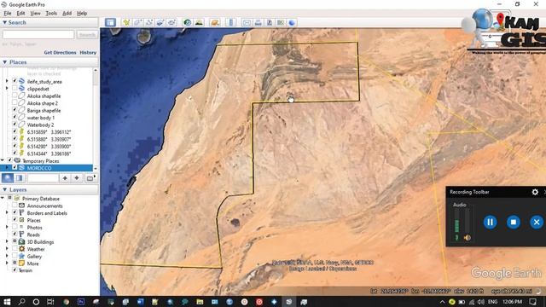
Task: Click the taskbar search magnifier
Action: pyautogui.click(x=21, y=302)
